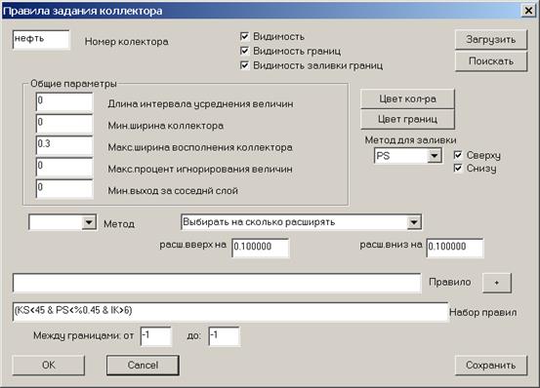Toggle Видимость заливки границ checkbox
The image size is (540, 388).
244,65
